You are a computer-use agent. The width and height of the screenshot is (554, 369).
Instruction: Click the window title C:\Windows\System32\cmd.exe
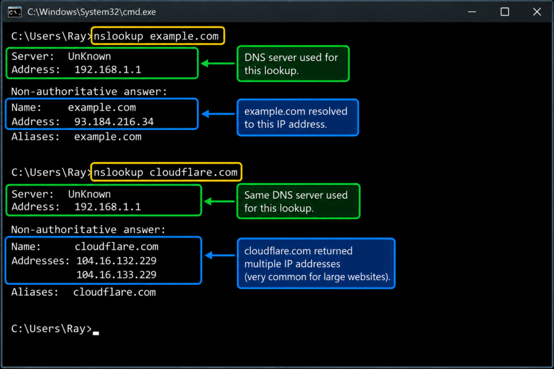(91, 12)
